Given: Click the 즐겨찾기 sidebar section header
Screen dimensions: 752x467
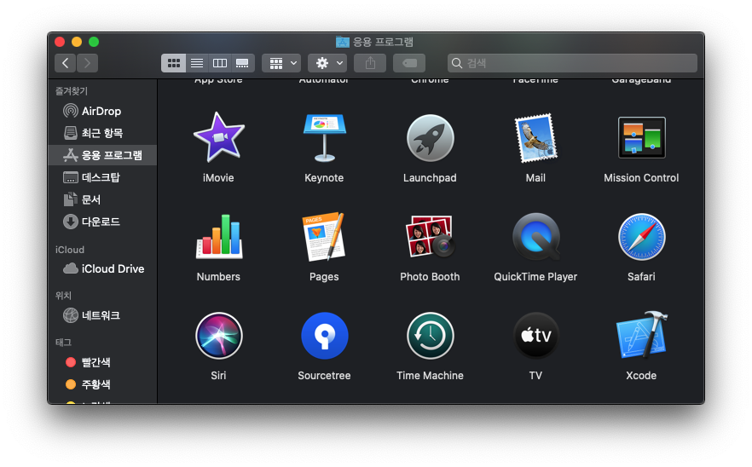Looking at the screenshot, I should click(x=72, y=90).
